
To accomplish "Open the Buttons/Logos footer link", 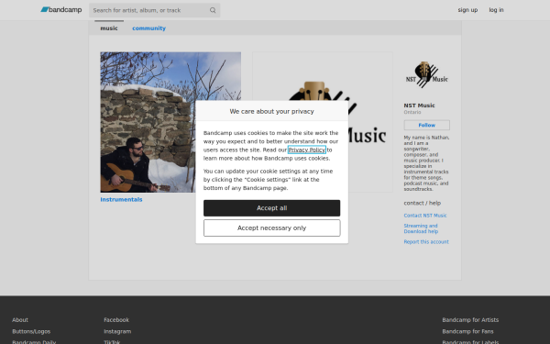I will [x=31, y=331].
